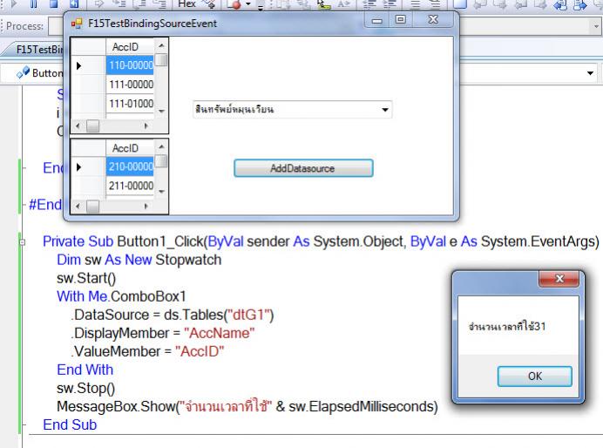Click the upper grid's vertical scroll up arrow
603x448 pixels.
tap(161, 45)
